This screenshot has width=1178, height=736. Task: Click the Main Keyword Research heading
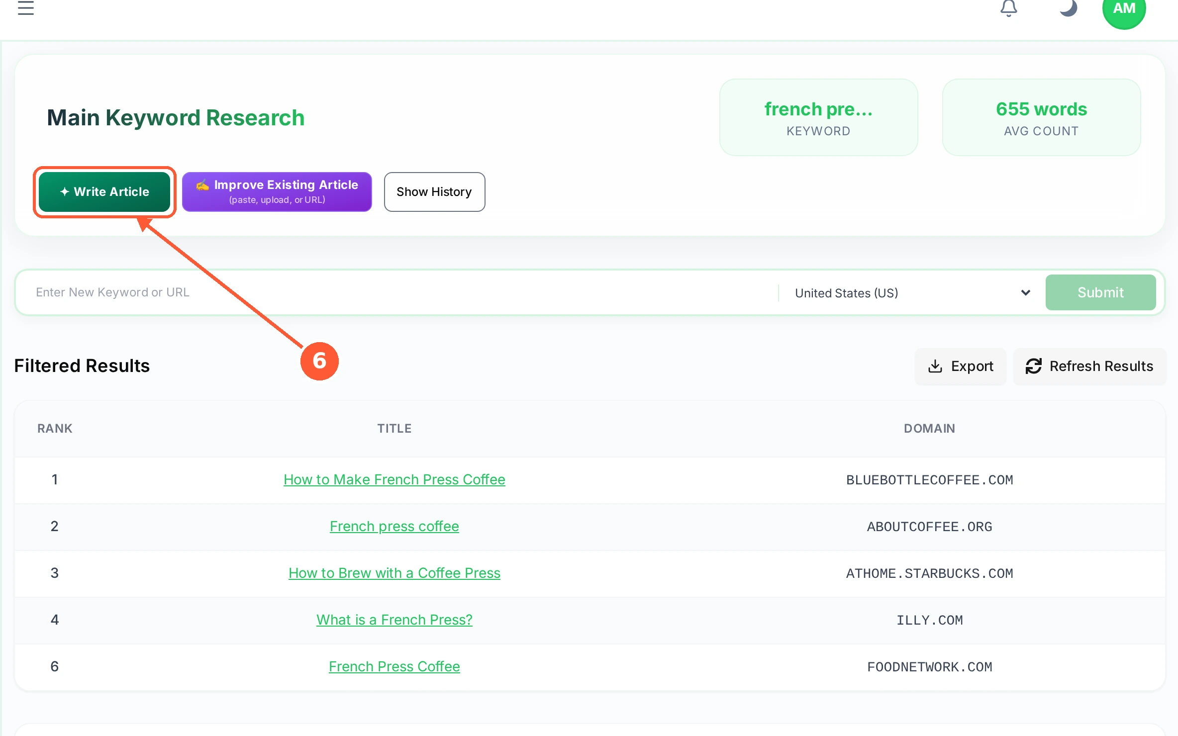tap(176, 118)
